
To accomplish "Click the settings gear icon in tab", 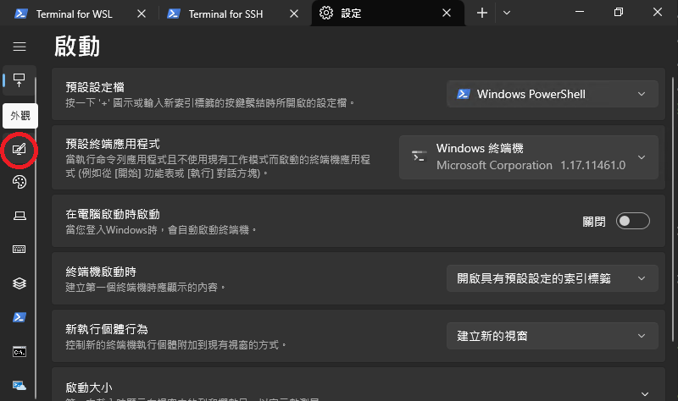I will [326, 13].
